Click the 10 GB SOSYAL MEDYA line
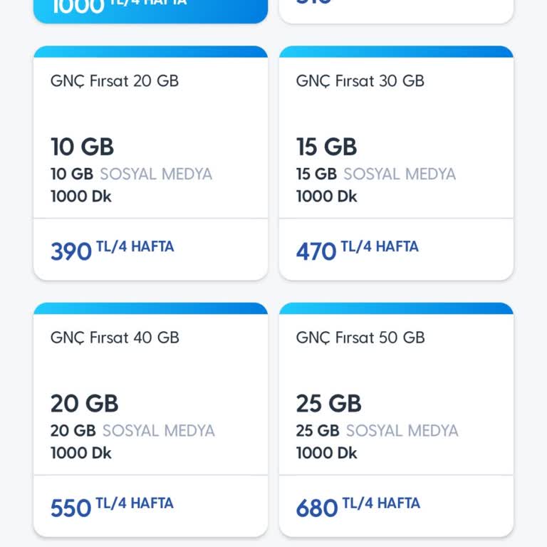This screenshot has height=547, width=547. tap(131, 174)
